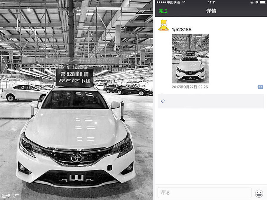This screenshot has height=200, width=267.
Task: Tap the blue comment/like action icon
Action: pyautogui.click(x=260, y=87)
